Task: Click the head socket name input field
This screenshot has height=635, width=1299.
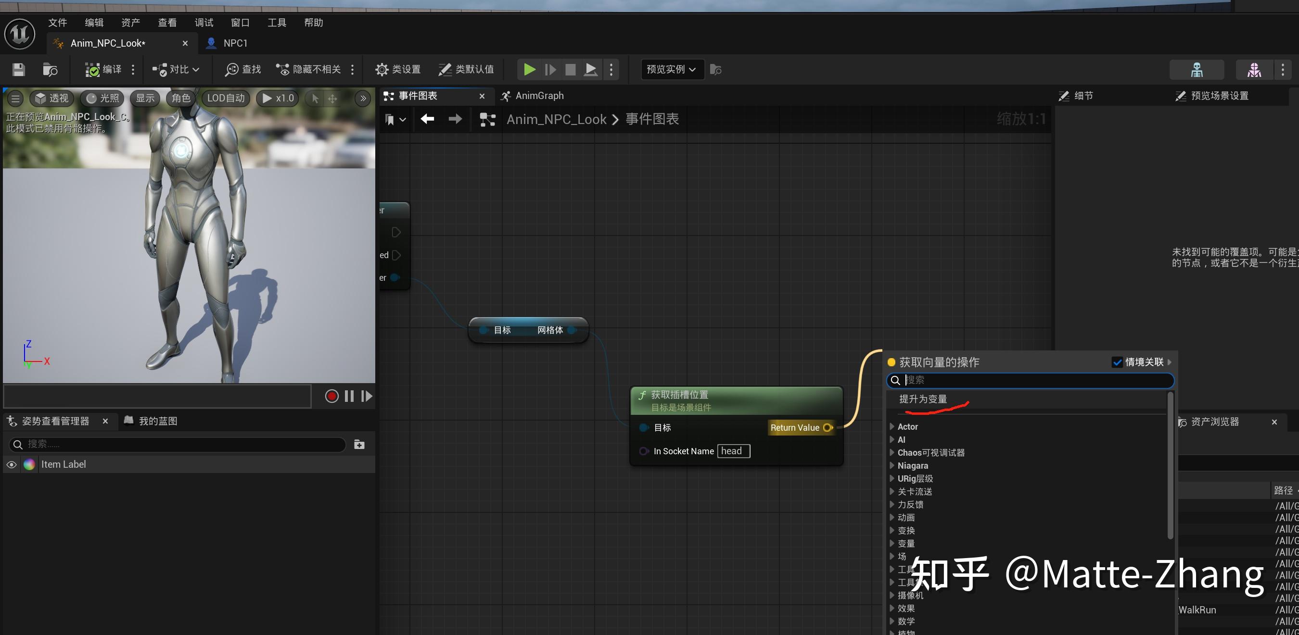Action: (733, 451)
